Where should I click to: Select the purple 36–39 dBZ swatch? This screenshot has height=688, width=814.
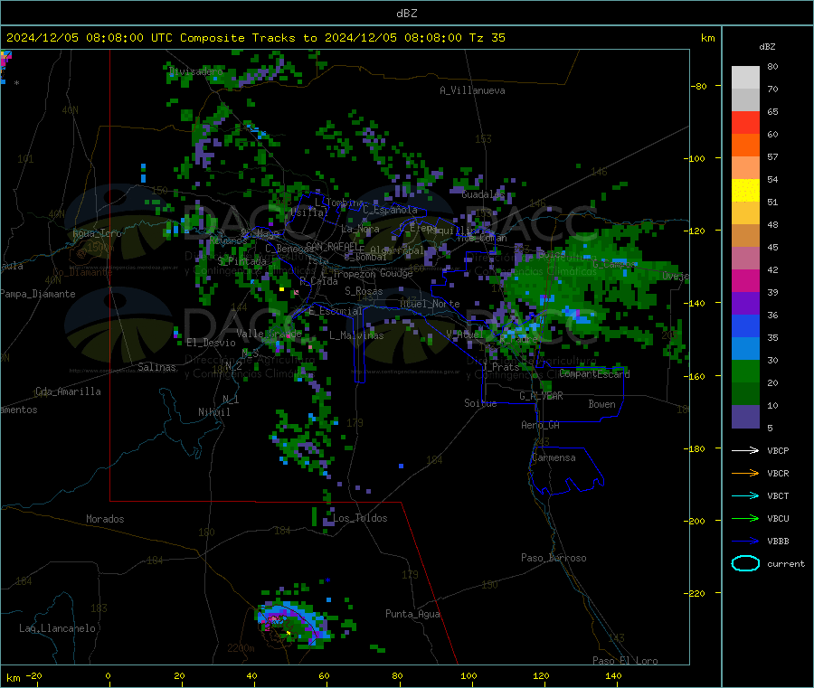745,304
